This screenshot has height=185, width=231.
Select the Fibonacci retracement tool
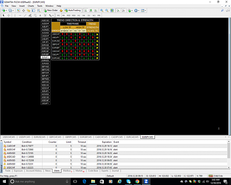[35, 15]
